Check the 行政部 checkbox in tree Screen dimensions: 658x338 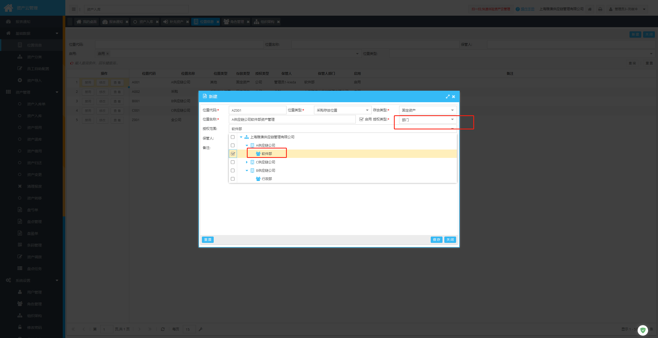point(233,179)
